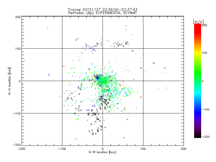Click the color bar tick label "-100"
The image size is (216, 162).
[205, 109]
